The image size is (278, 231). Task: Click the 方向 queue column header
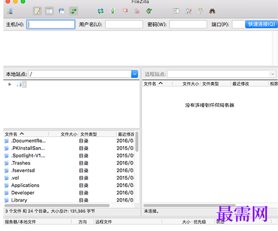click(82, 222)
